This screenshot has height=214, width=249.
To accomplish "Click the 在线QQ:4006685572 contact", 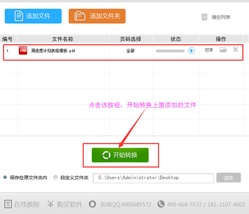I will (x=126, y=205).
